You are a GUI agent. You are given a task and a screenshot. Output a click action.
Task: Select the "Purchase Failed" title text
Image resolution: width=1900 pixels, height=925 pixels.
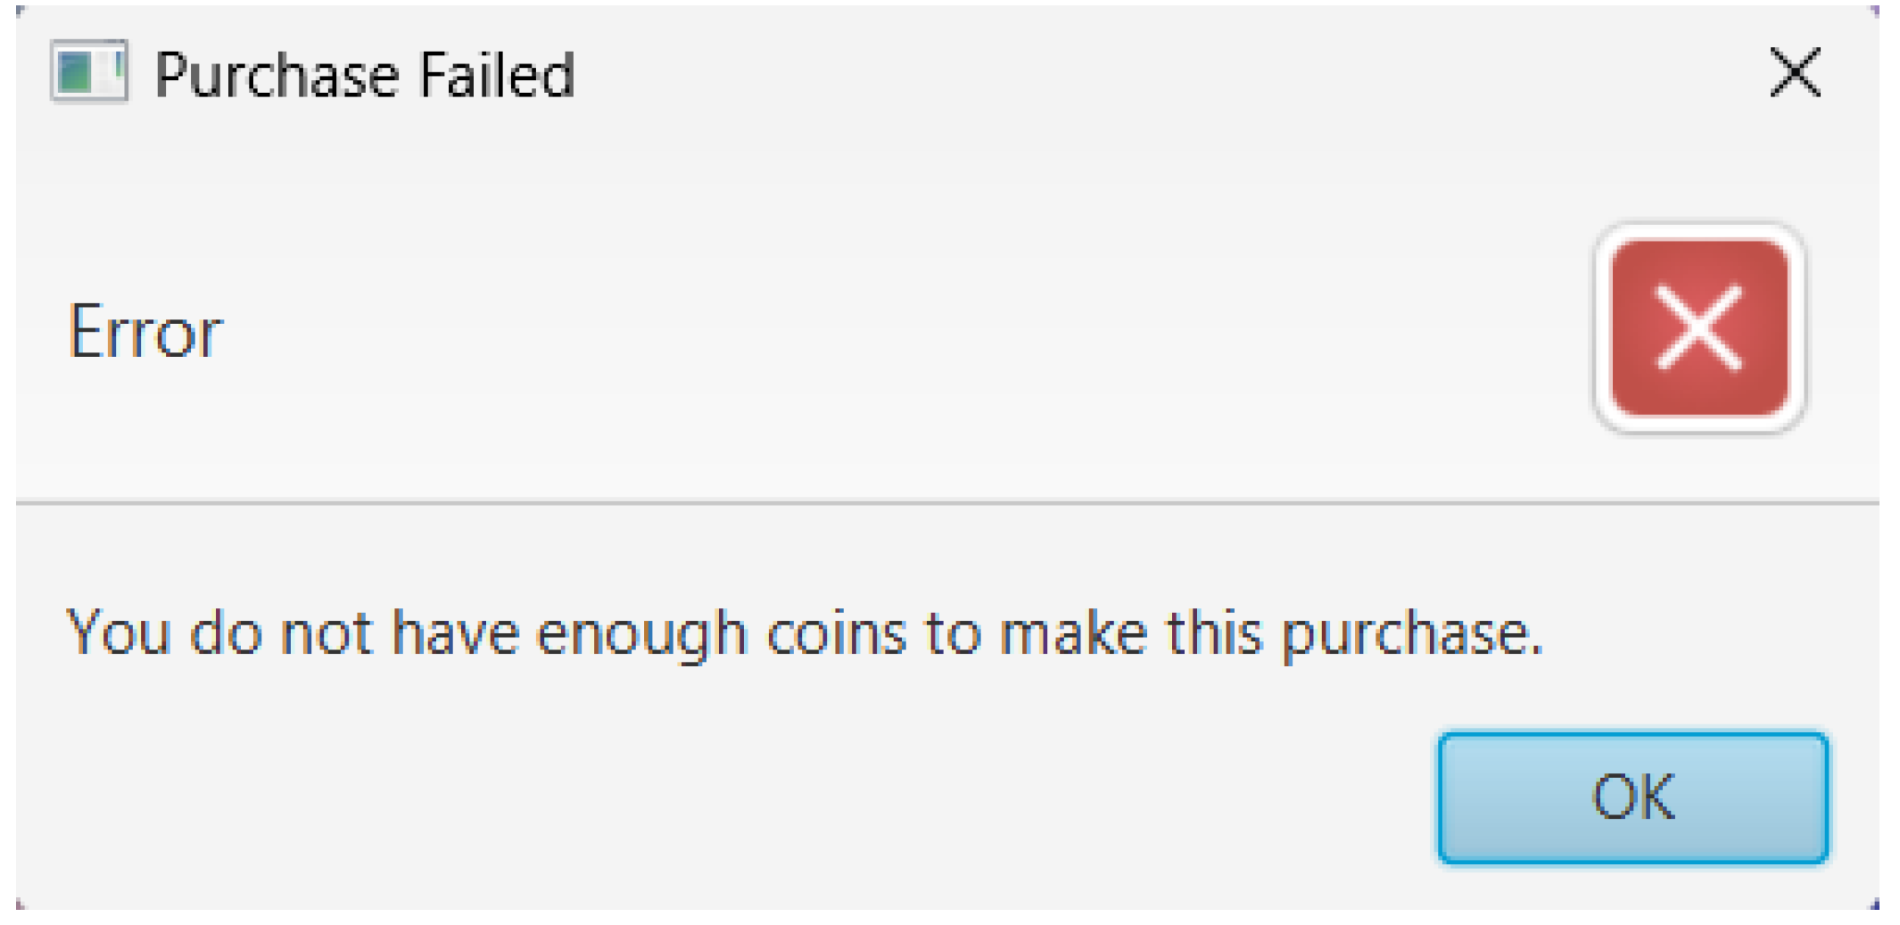[364, 75]
